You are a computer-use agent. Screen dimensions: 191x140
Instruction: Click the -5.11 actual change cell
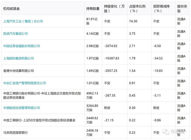tap(157, 95)
